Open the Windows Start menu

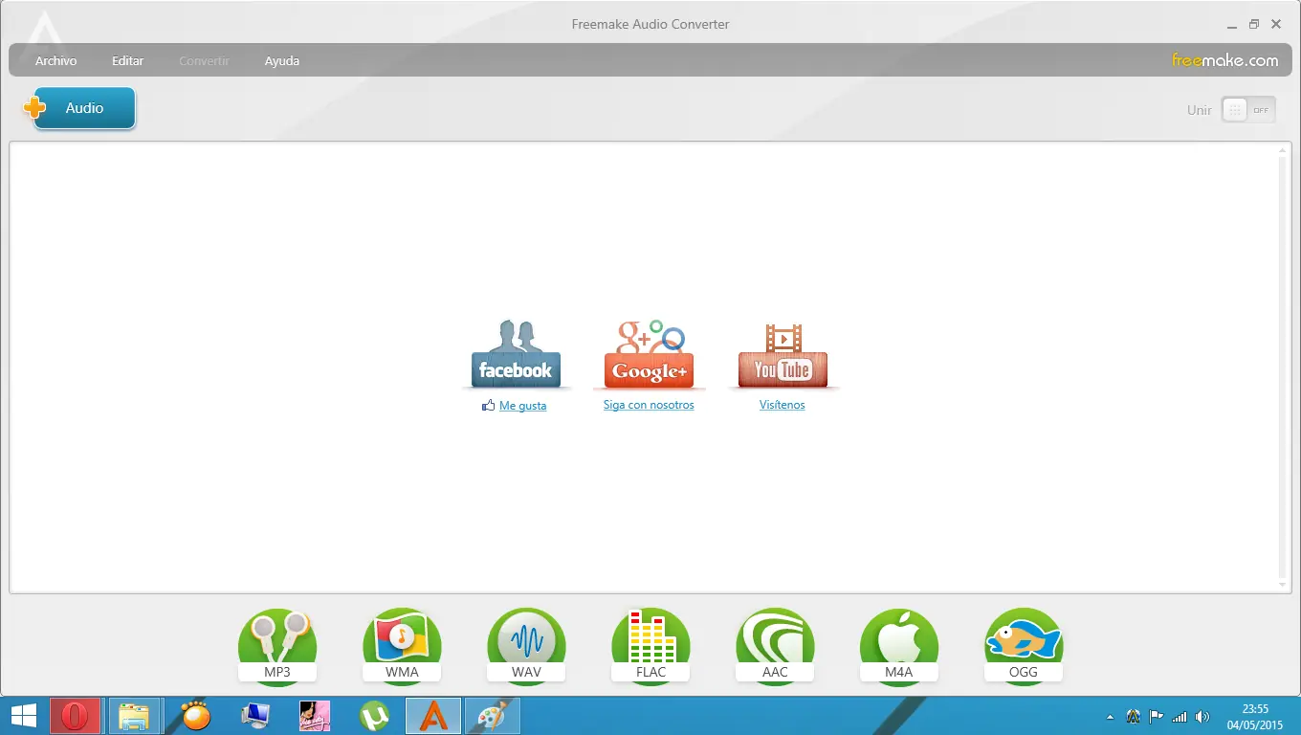pyautogui.click(x=23, y=716)
